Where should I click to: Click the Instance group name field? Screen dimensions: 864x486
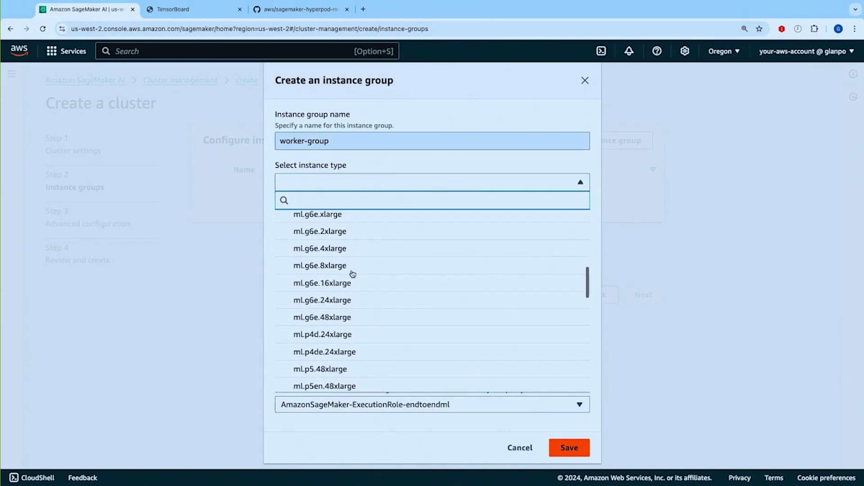coord(432,140)
